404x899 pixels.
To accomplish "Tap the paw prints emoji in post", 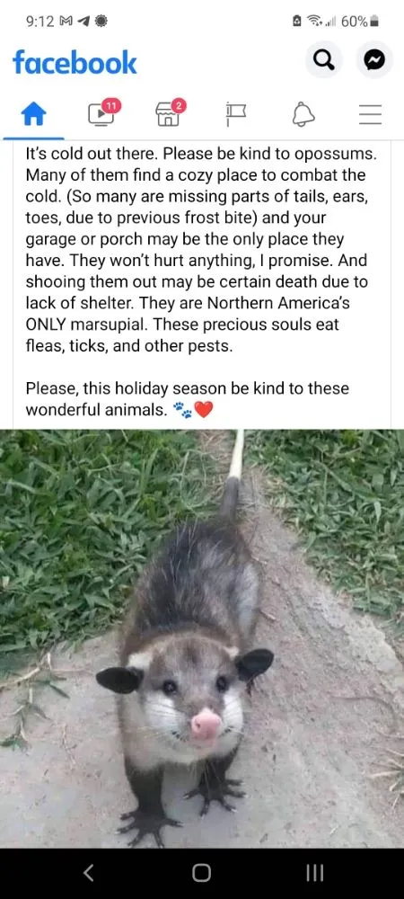I will tap(182, 410).
